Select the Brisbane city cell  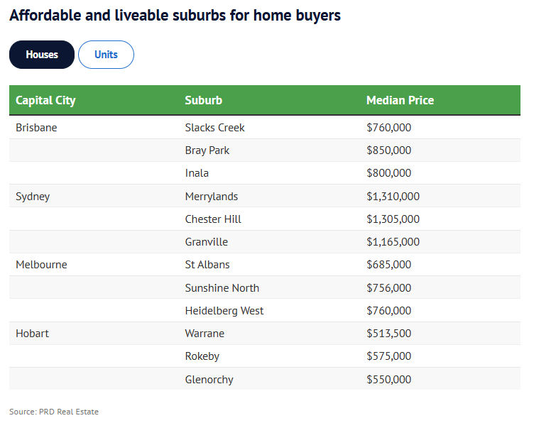(x=36, y=128)
